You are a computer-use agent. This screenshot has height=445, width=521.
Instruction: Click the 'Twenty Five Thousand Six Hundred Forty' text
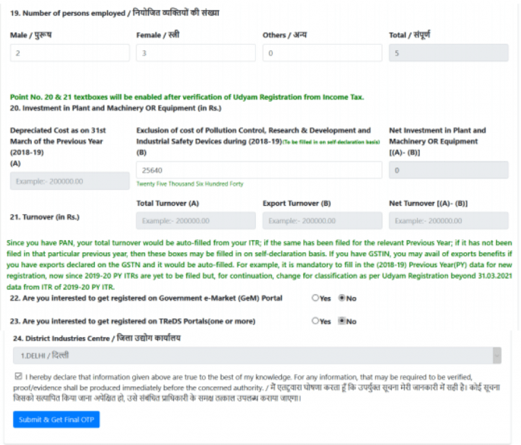tap(190, 184)
